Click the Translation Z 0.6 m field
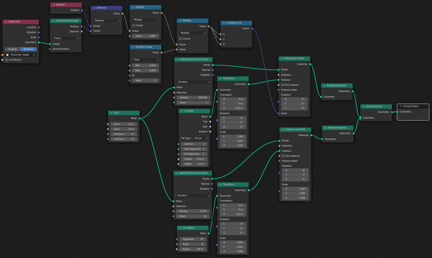This screenshot has width=432, height=258. pyautogui.click(x=233, y=214)
